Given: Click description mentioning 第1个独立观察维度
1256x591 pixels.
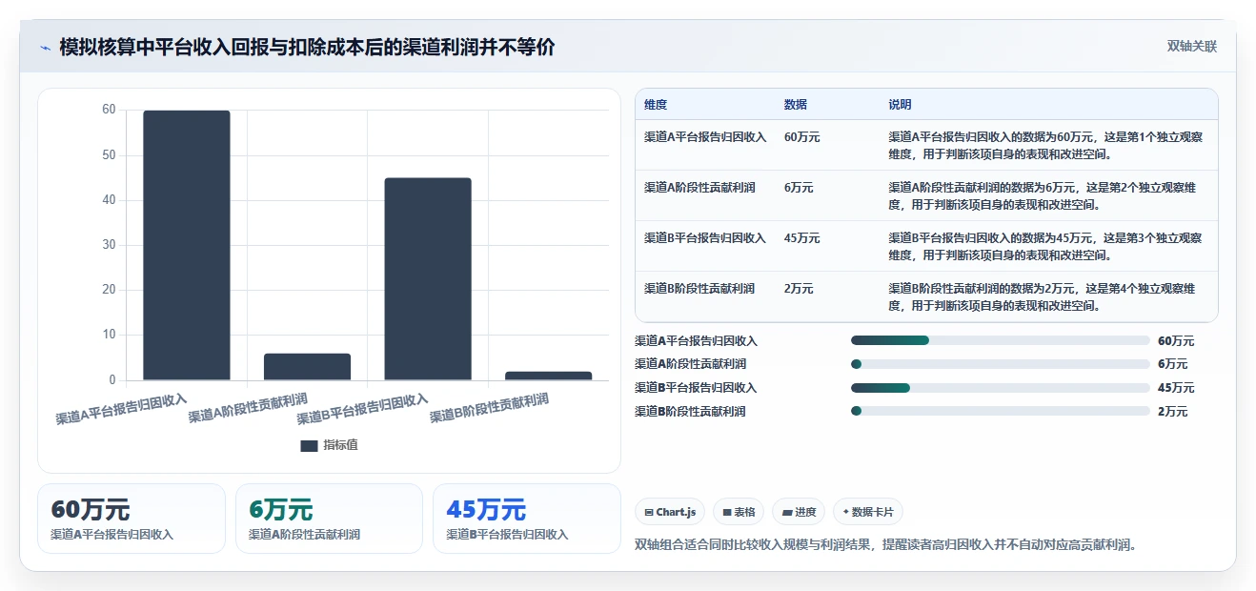Looking at the screenshot, I should click(1045, 145).
